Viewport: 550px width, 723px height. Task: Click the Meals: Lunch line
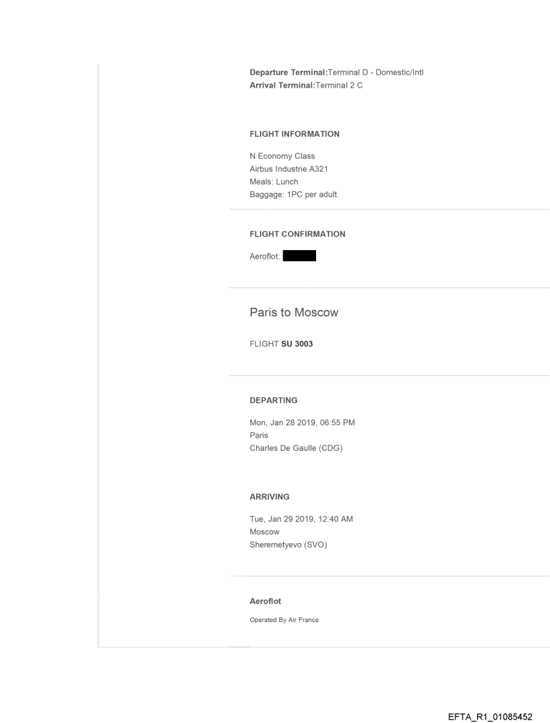coord(274,182)
